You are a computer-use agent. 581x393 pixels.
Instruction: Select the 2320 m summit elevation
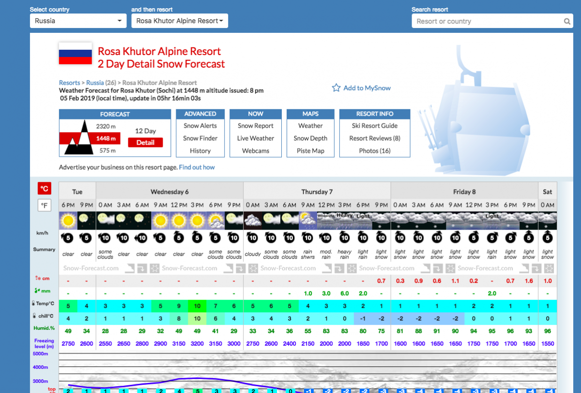pyautogui.click(x=106, y=126)
